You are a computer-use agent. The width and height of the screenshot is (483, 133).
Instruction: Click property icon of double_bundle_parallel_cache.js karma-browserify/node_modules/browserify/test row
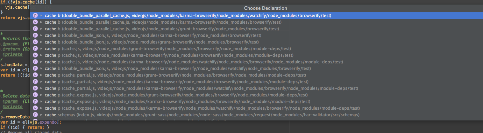35,22
